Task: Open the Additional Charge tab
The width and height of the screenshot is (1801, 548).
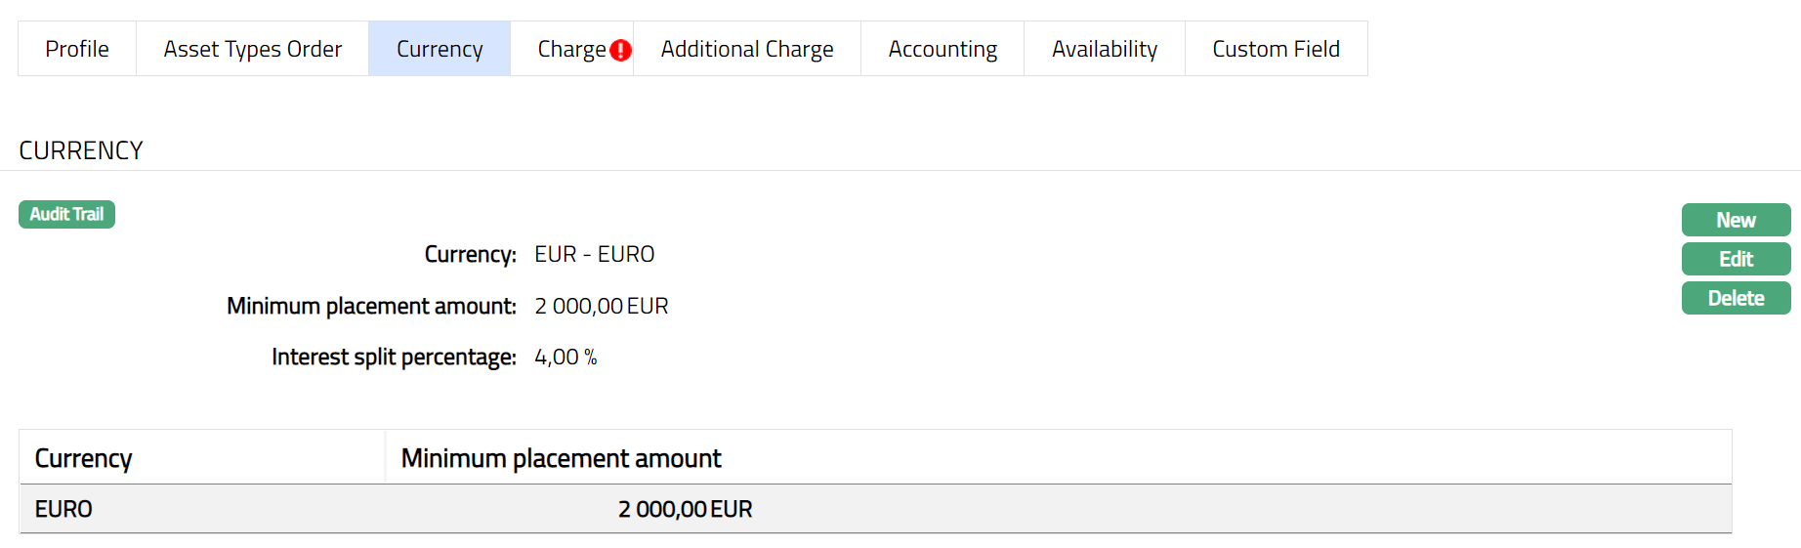Action: [747, 49]
